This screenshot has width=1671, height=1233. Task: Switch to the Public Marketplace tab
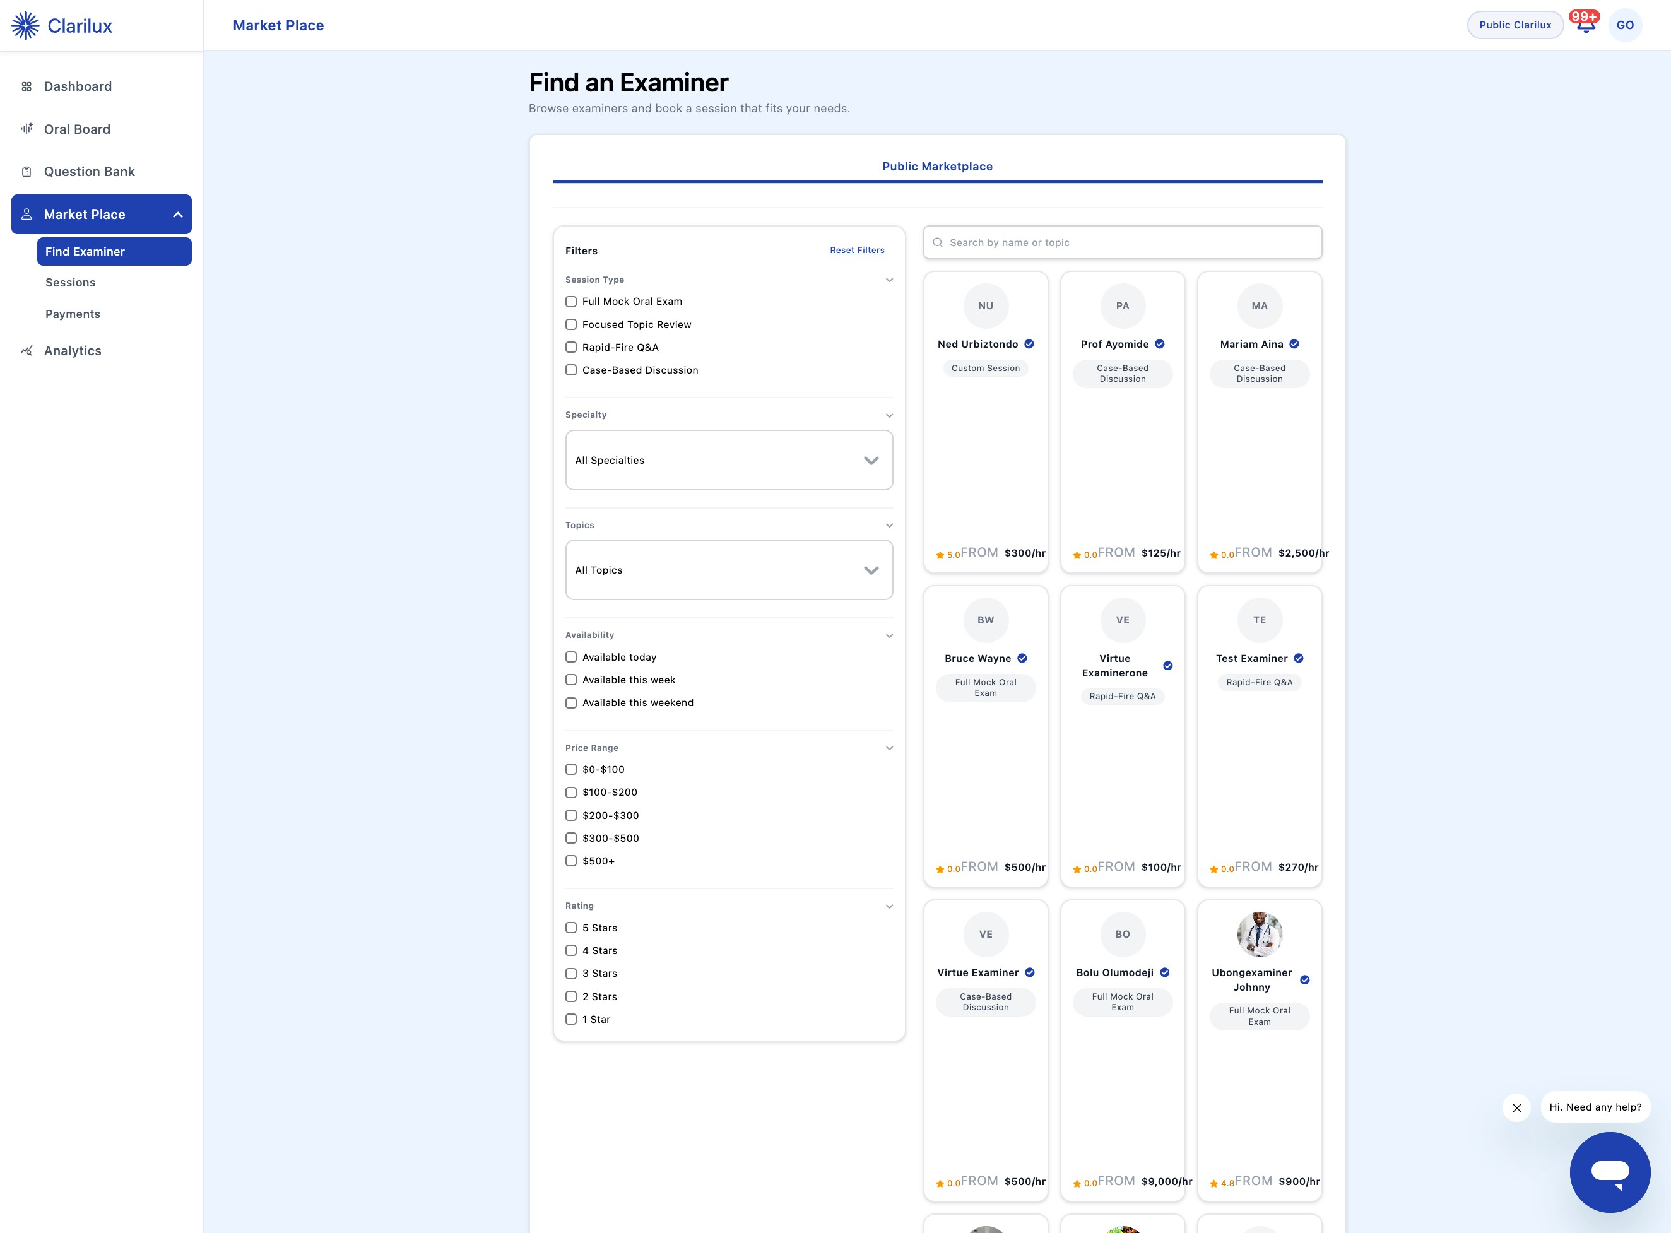937,167
